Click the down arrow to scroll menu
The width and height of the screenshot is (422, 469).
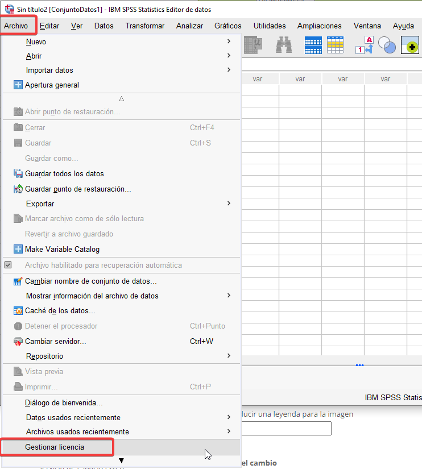(121, 460)
